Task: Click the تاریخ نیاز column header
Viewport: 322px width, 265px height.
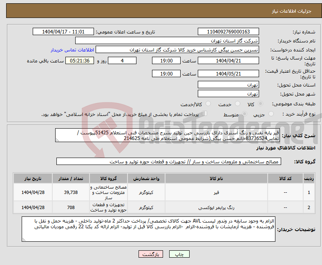Action: [33, 178]
